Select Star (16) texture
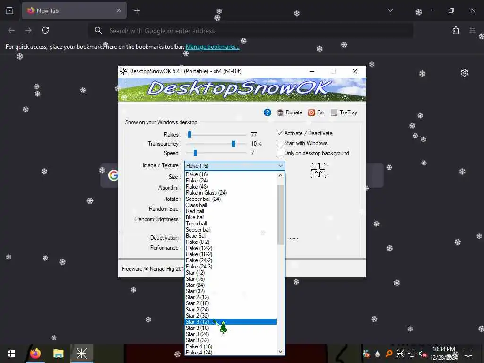Screen dimensions: 484x363 pyautogui.click(x=231, y=279)
